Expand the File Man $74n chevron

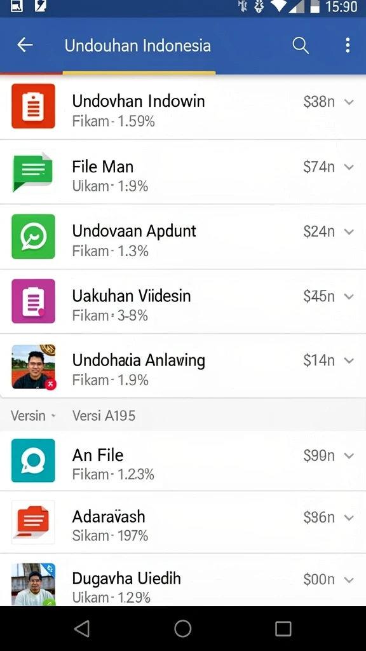coord(349,167)
